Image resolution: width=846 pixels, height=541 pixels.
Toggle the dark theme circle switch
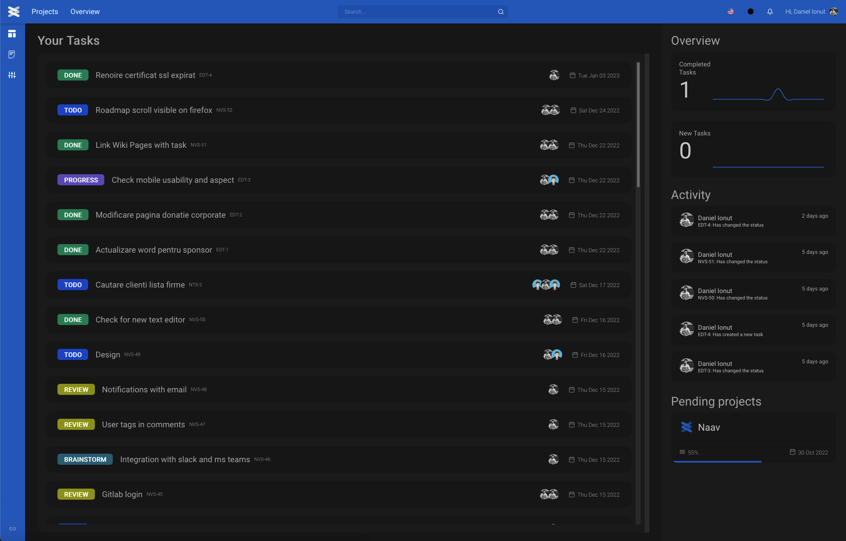click(751, 12)
